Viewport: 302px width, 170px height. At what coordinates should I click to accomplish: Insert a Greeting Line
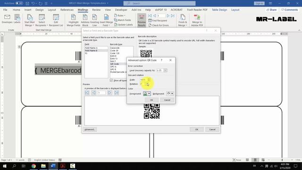click(94, 20)
